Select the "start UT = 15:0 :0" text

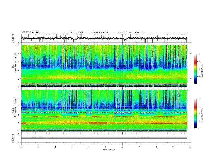tap(131, 32)
